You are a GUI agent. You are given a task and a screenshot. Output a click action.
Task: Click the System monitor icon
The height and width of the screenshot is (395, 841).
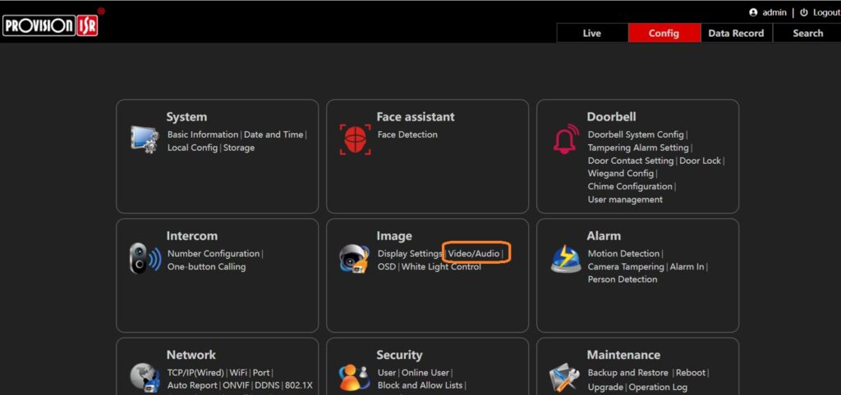click(145, 138)
